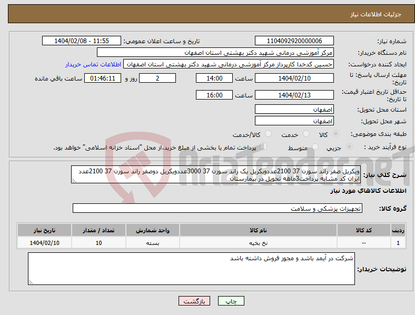Click the بازگشت (back) button
This screenshot has height=315, width=415.
pos(194,301)
